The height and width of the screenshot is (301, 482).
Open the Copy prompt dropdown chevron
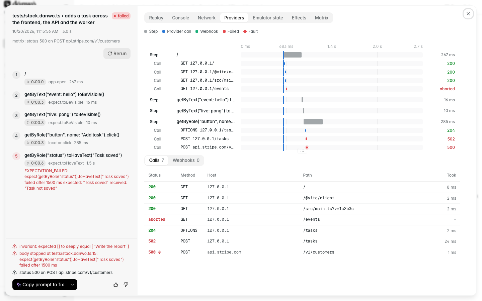click(x=73, y=285)
